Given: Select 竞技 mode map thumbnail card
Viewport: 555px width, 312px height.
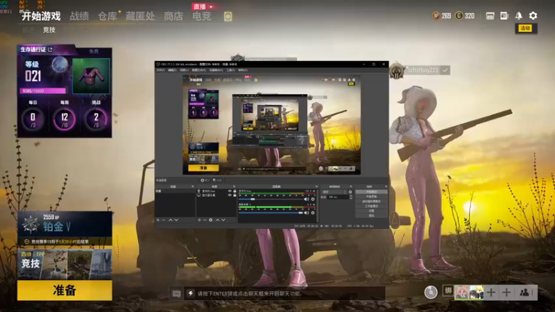Looking at the screenshot, I should pyautogui.click(x=65, y=264).
